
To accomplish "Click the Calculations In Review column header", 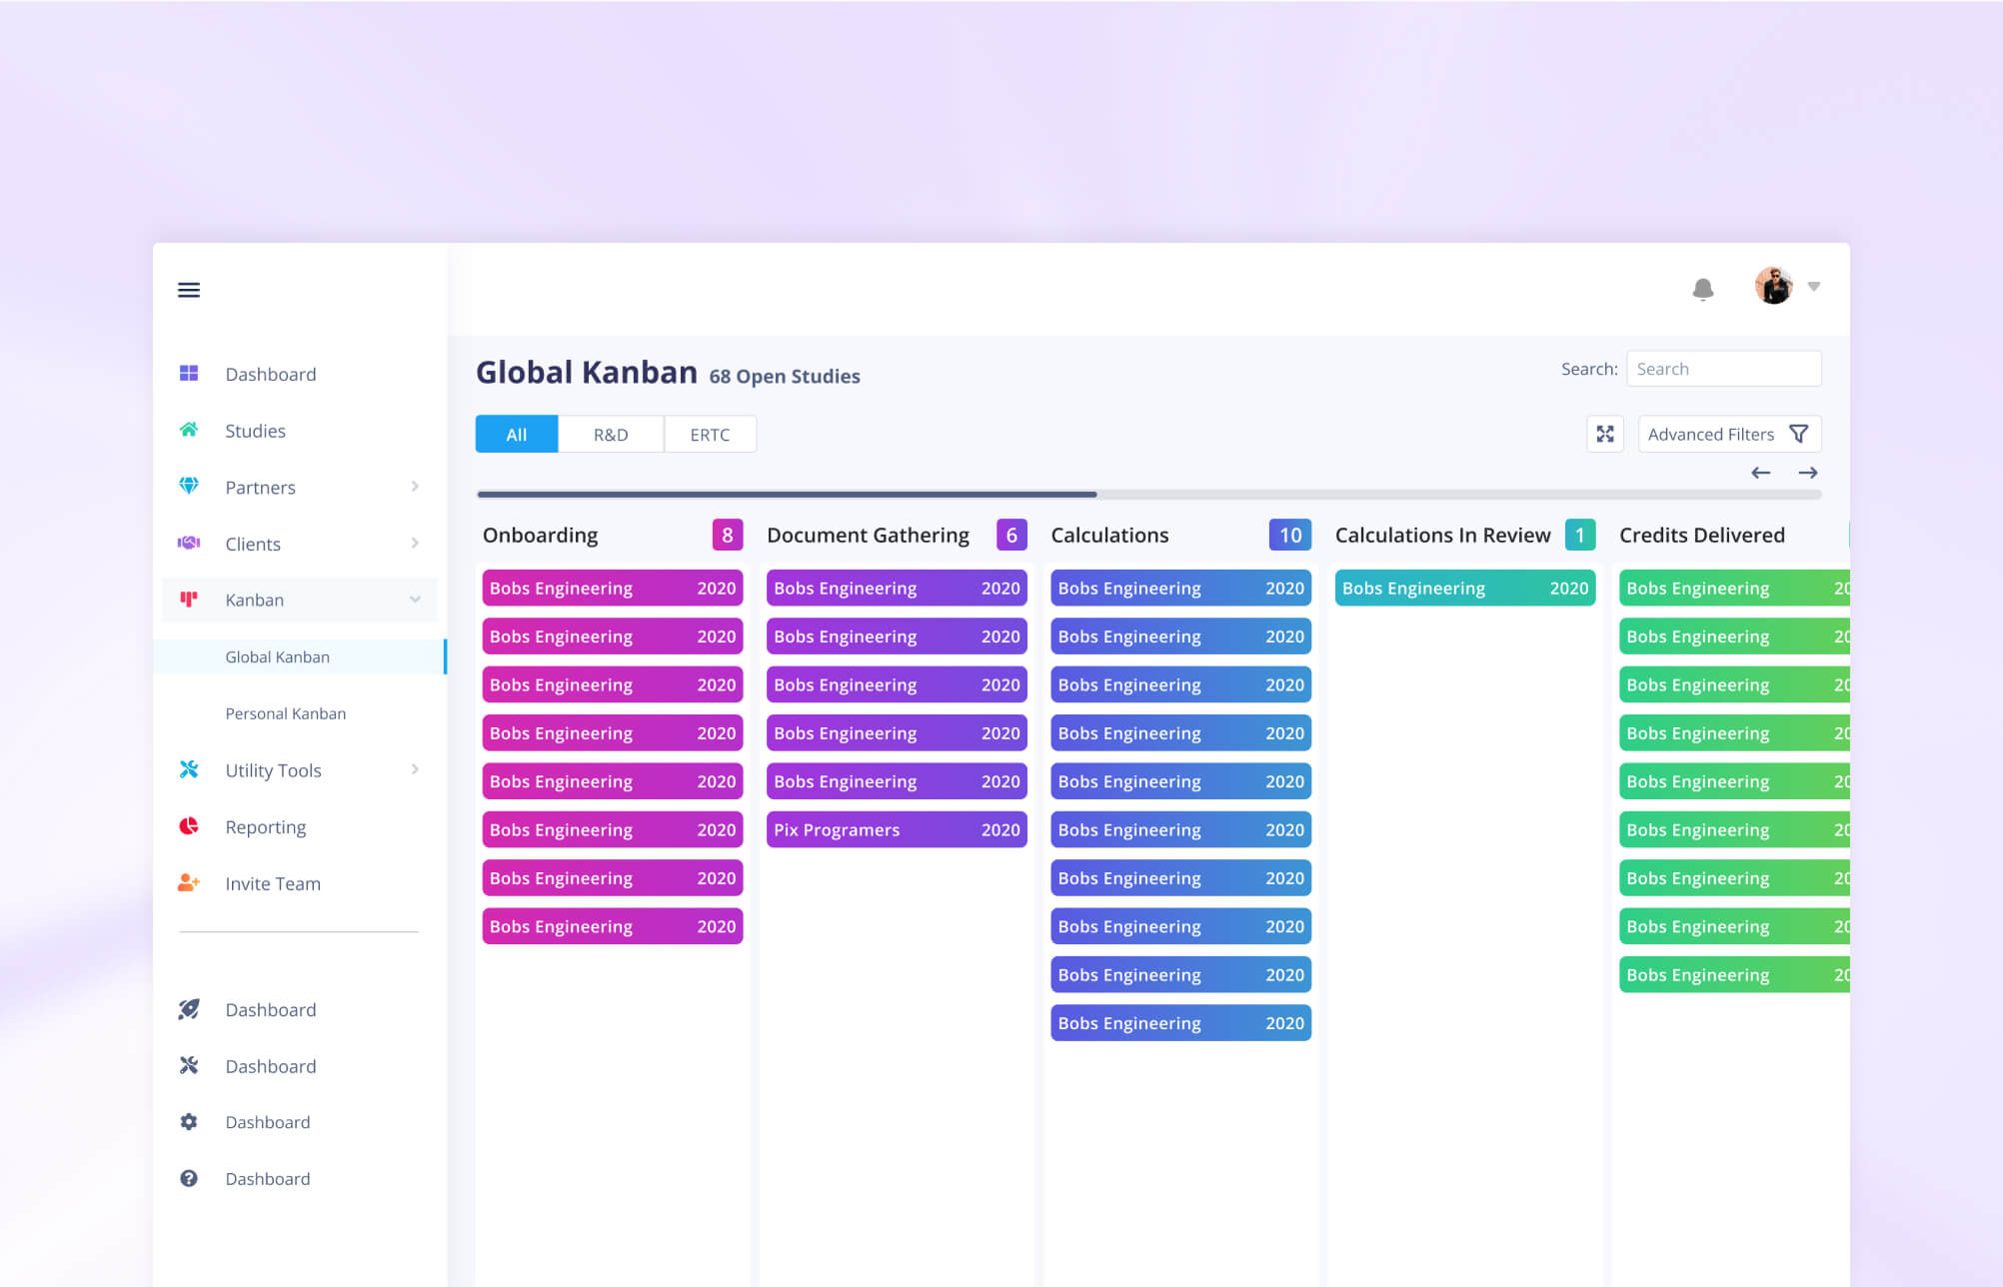I will coord(1442,535).
